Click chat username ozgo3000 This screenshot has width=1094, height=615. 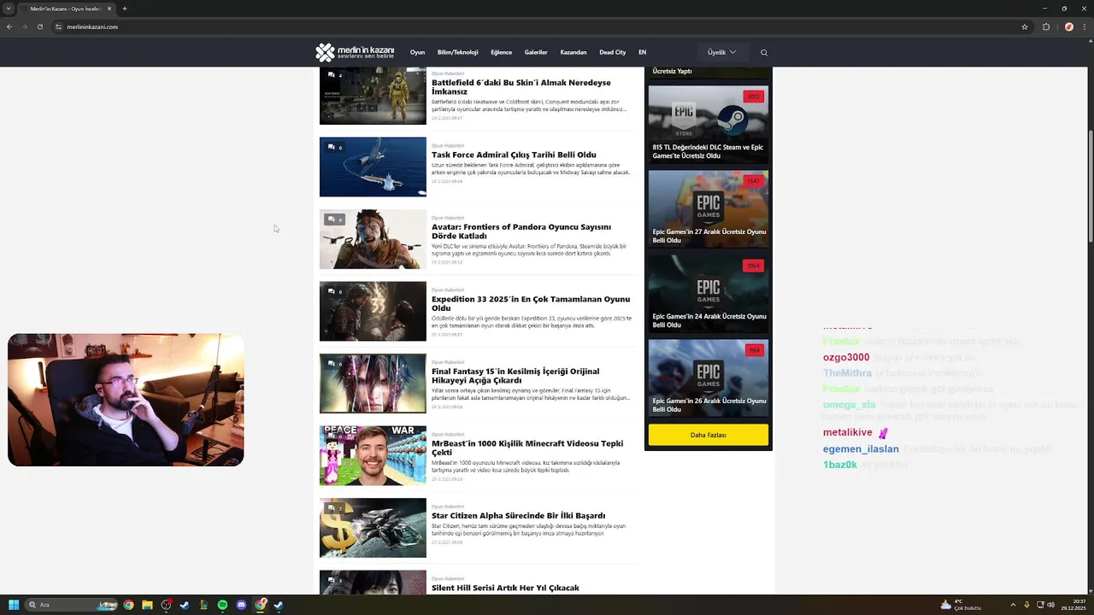point(846,358)
